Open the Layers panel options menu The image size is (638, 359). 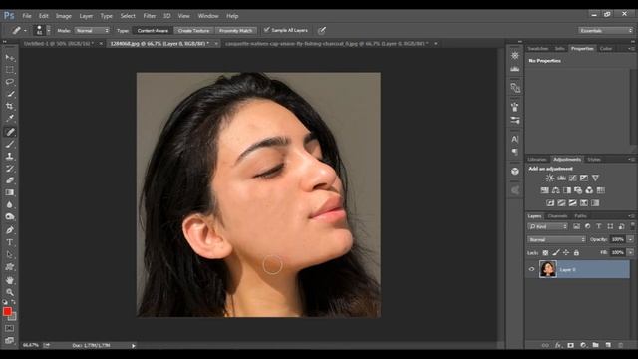pos(631,216)
